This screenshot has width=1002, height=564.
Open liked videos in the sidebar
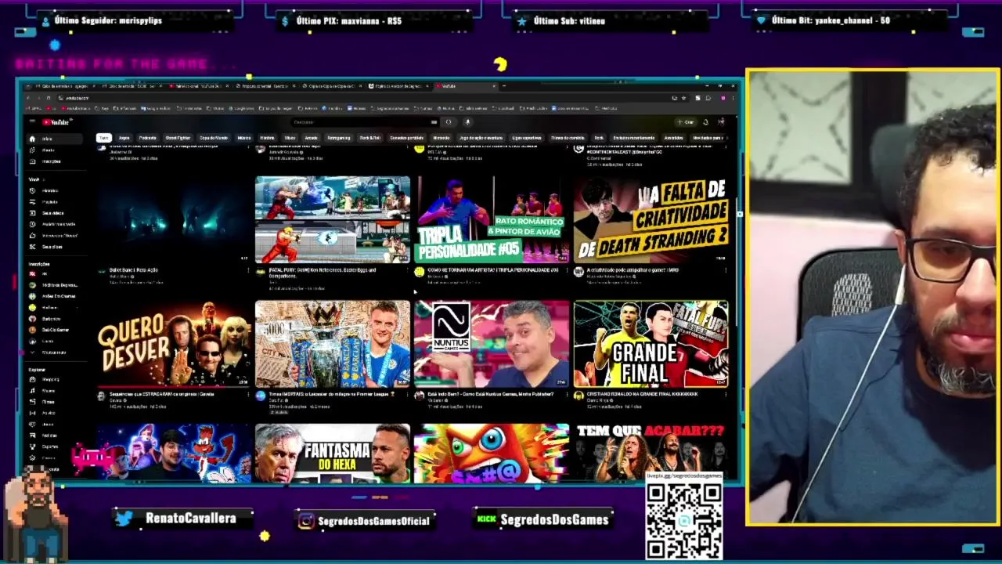(56, 235)
